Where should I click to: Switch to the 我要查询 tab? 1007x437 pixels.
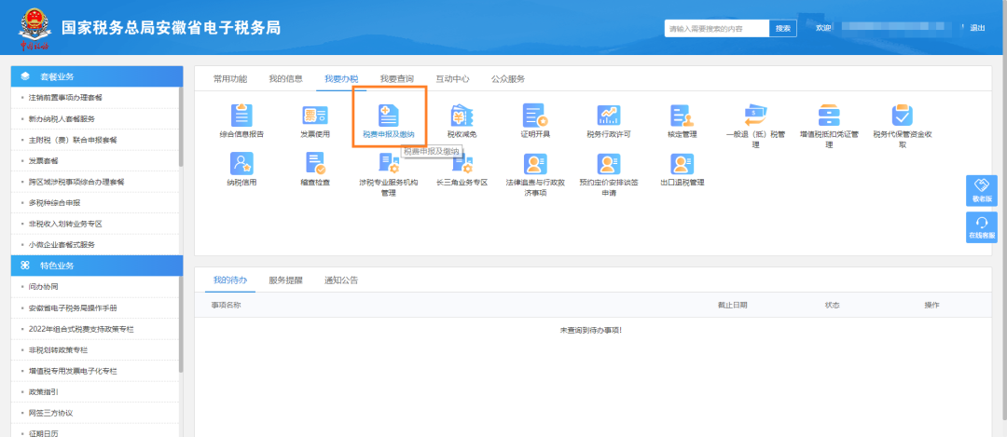click(x=396, y=79)
